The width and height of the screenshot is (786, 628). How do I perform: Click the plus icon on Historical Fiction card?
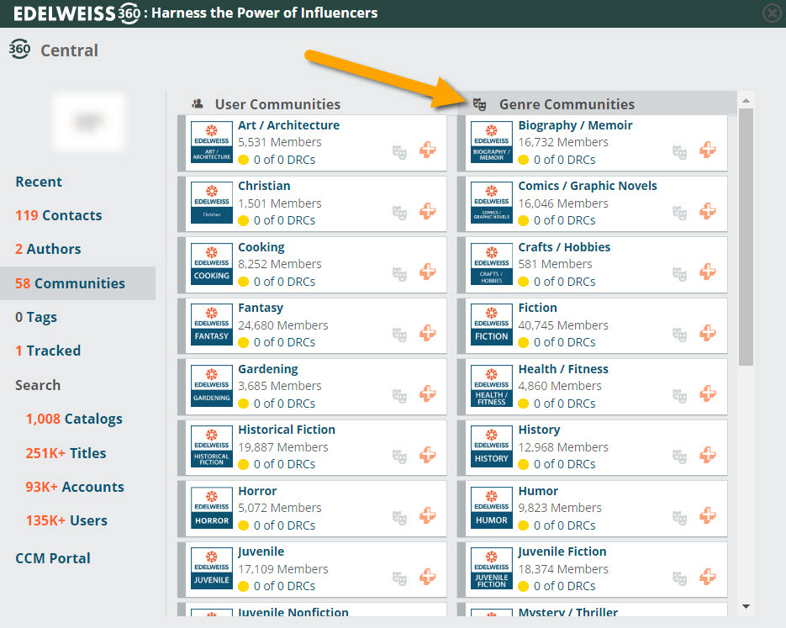coord(428,455)
